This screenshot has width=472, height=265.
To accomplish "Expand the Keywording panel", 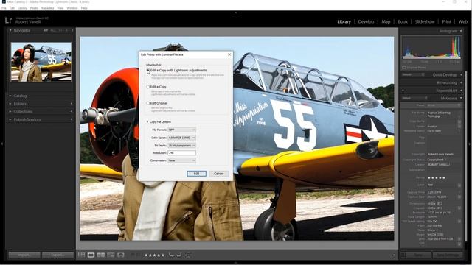I will pyautogui.click(x=461, y=82).
